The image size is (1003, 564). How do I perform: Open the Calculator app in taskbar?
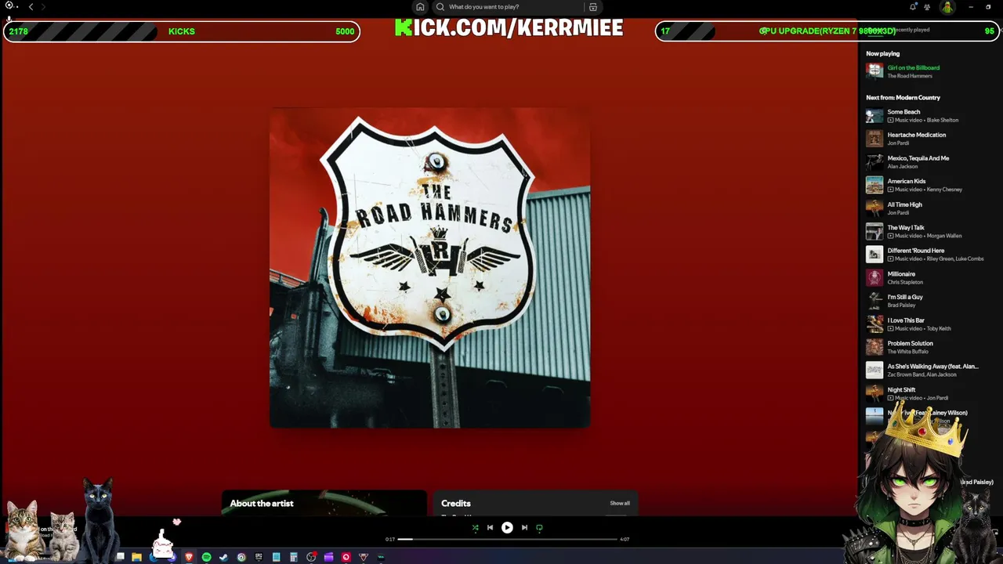coord(293,557)
